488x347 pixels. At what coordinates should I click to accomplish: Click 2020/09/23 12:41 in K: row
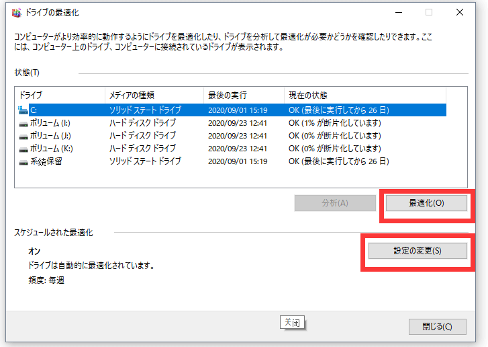(x=238, y=149)
